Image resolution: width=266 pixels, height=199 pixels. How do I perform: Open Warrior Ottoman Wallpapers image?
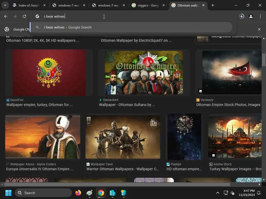click(x=123, y=137)
